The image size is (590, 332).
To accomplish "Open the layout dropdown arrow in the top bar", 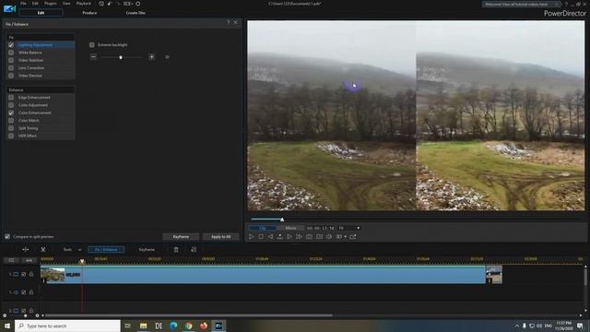I will pyautogui.click(x=132, y=4).
